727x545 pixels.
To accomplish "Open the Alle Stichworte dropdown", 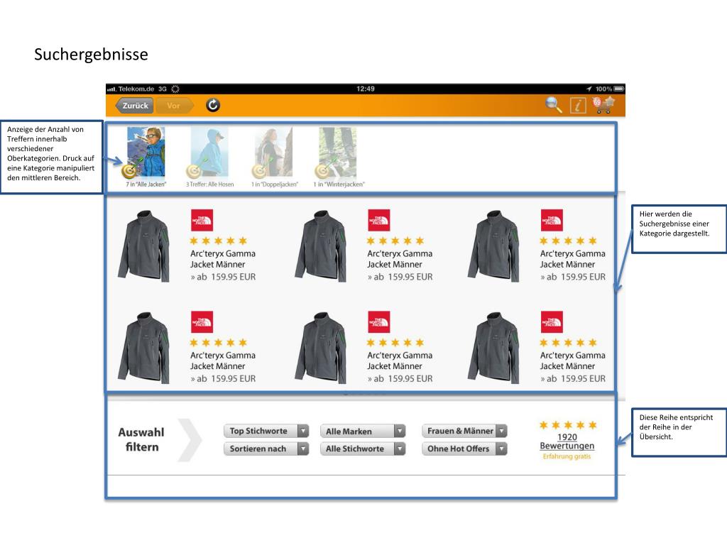I will pos(363,448).
